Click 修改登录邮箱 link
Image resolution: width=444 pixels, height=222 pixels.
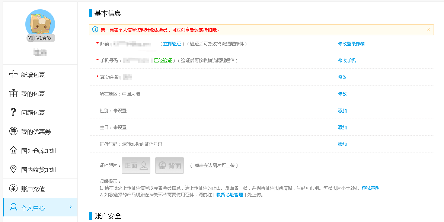pyautogui.click(x=351, y=44)
